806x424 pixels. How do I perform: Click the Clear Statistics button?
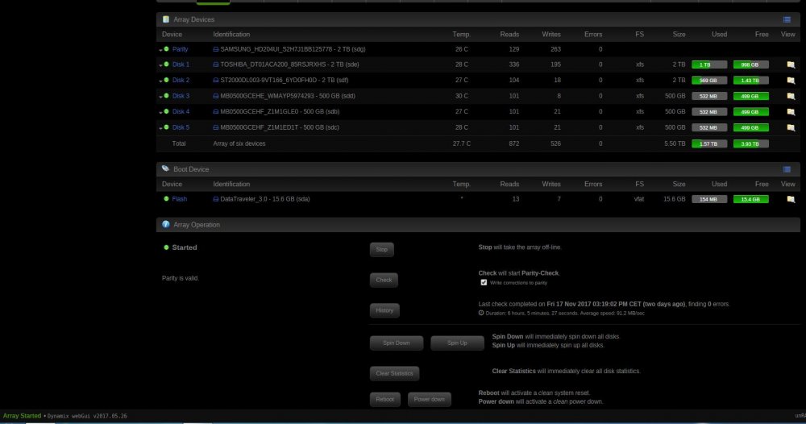(394, 374)
